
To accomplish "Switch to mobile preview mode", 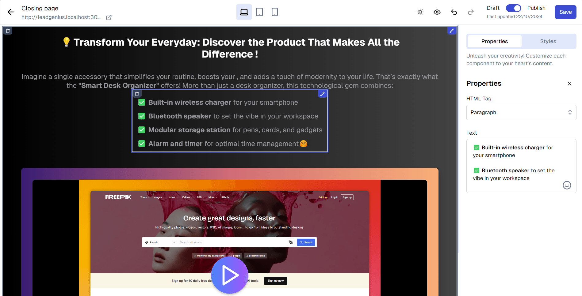I will (275, 12).
